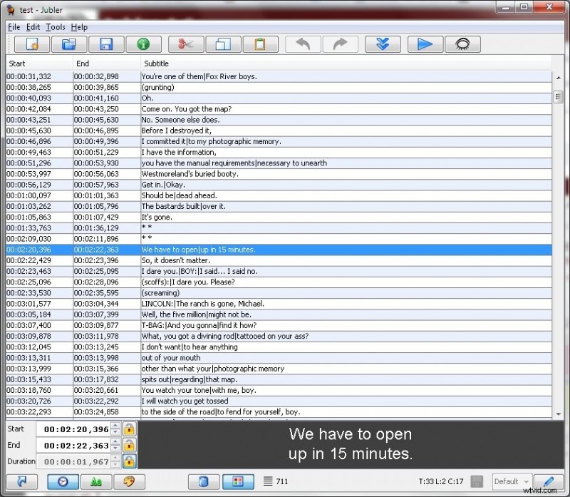This screenshot has height=497, width=570.
Task: Start playback with the play icon
Action: pyautogui.click(x=425, y=43)
